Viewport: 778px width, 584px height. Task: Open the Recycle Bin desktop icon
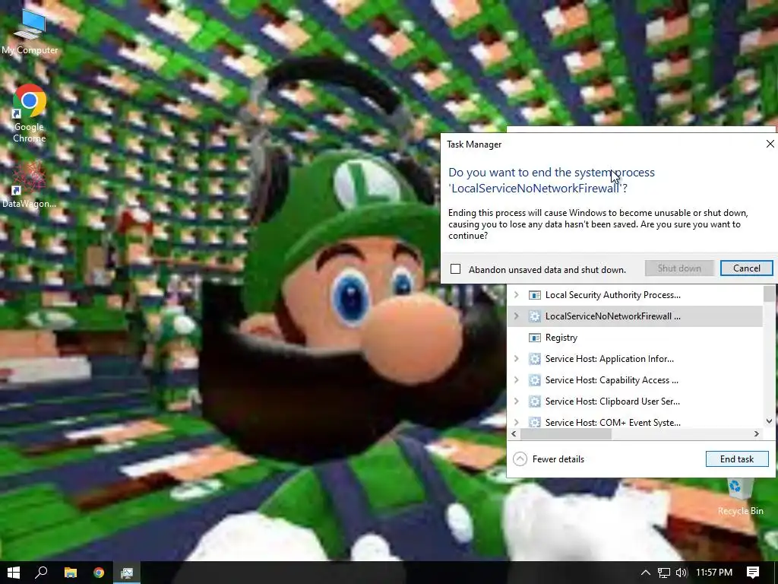point(740,496)
